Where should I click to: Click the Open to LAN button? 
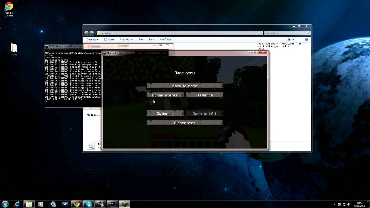pos(204,114)
